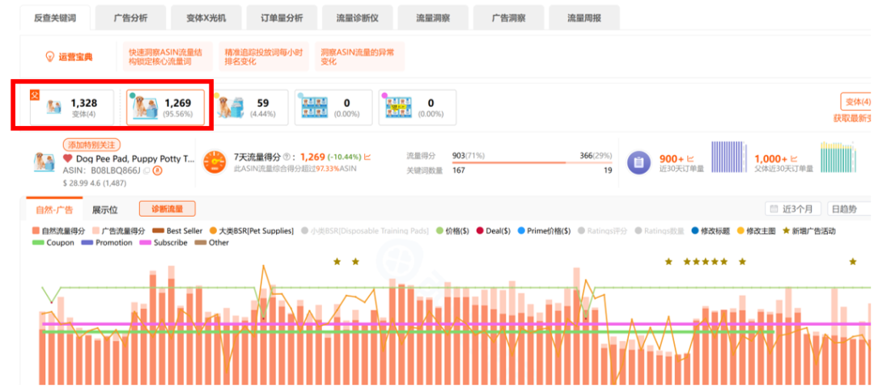
Task: Switch to the 自然-广告 chart tab
Action: 54,210
